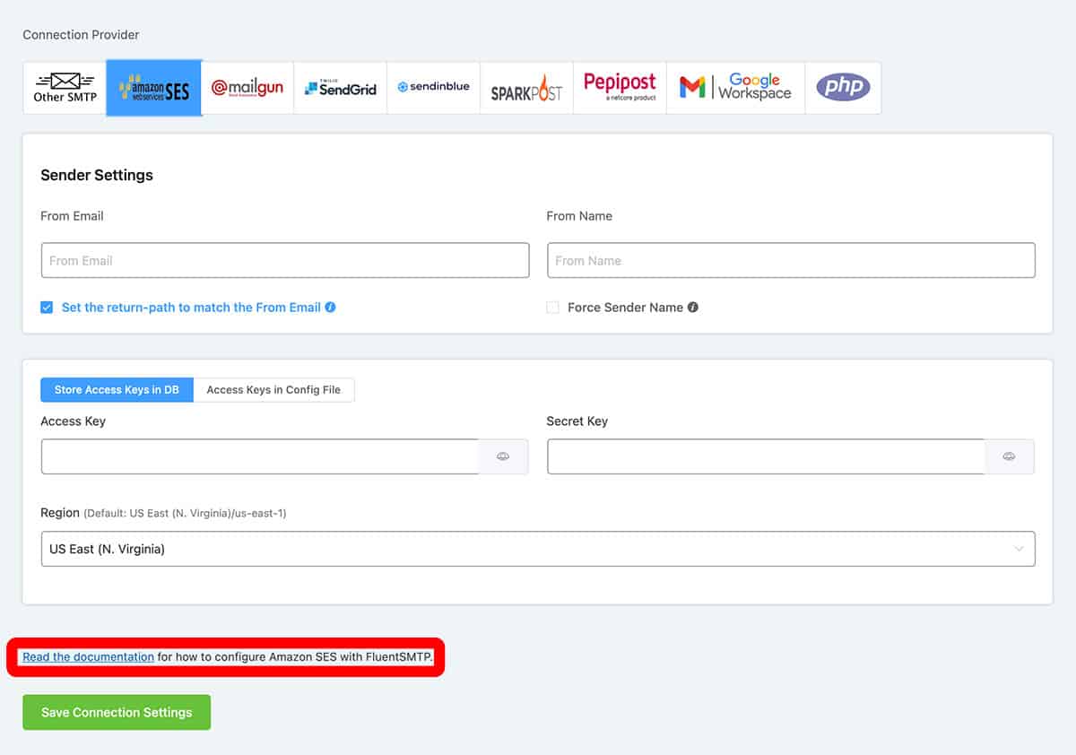Click the Sender Settings heading

click(x=97, y=175)
